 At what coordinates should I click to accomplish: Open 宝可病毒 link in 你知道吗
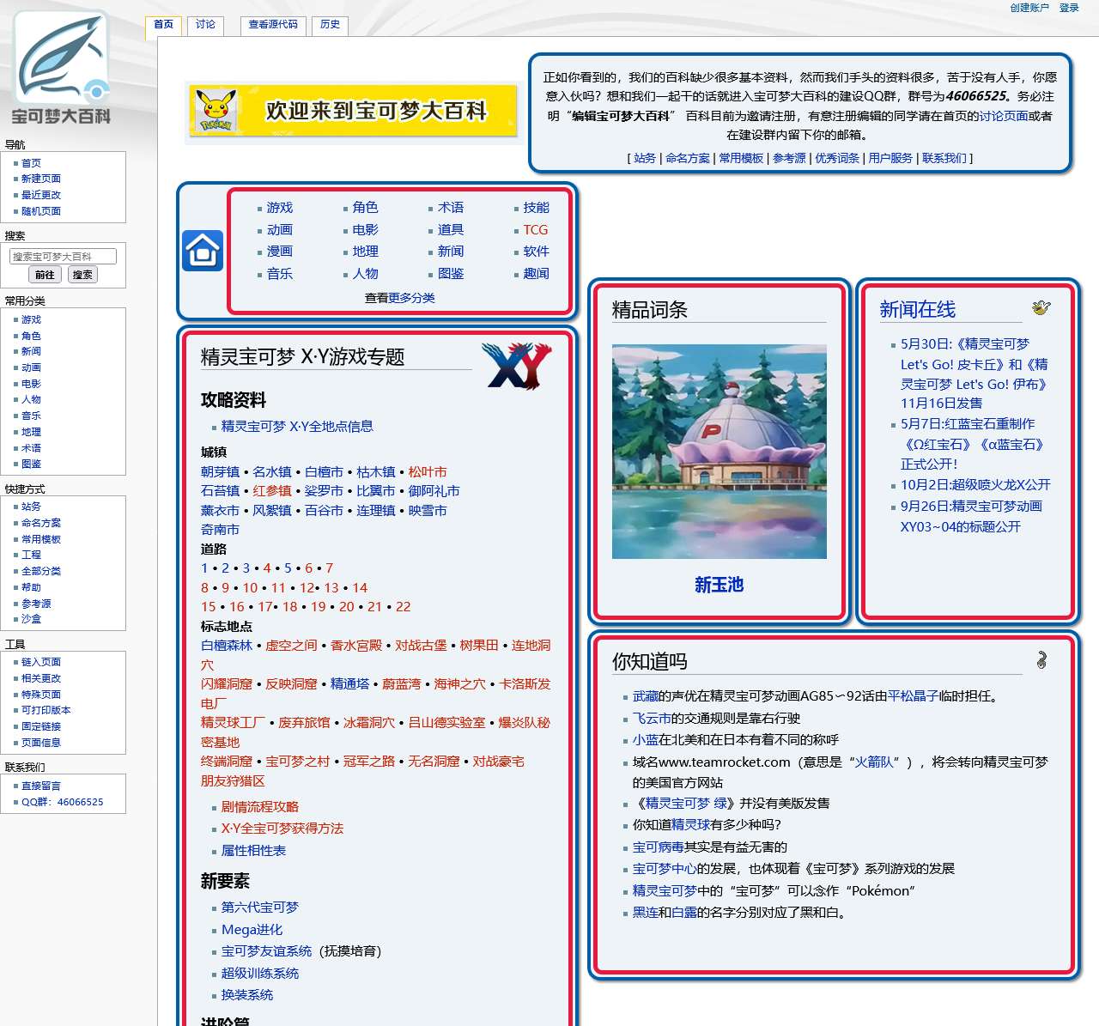(x=659, y=847)
